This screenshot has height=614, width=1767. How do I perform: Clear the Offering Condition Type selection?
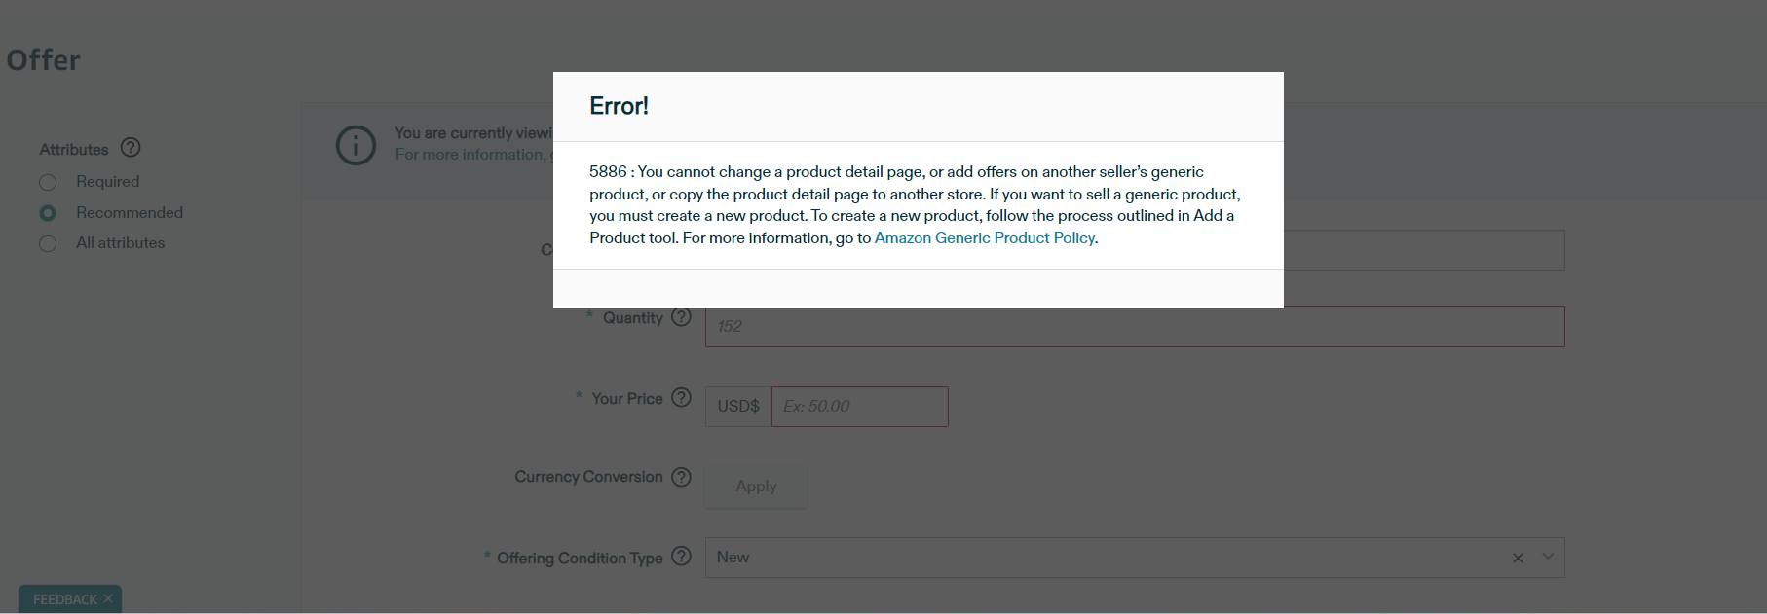(1518, 558)
